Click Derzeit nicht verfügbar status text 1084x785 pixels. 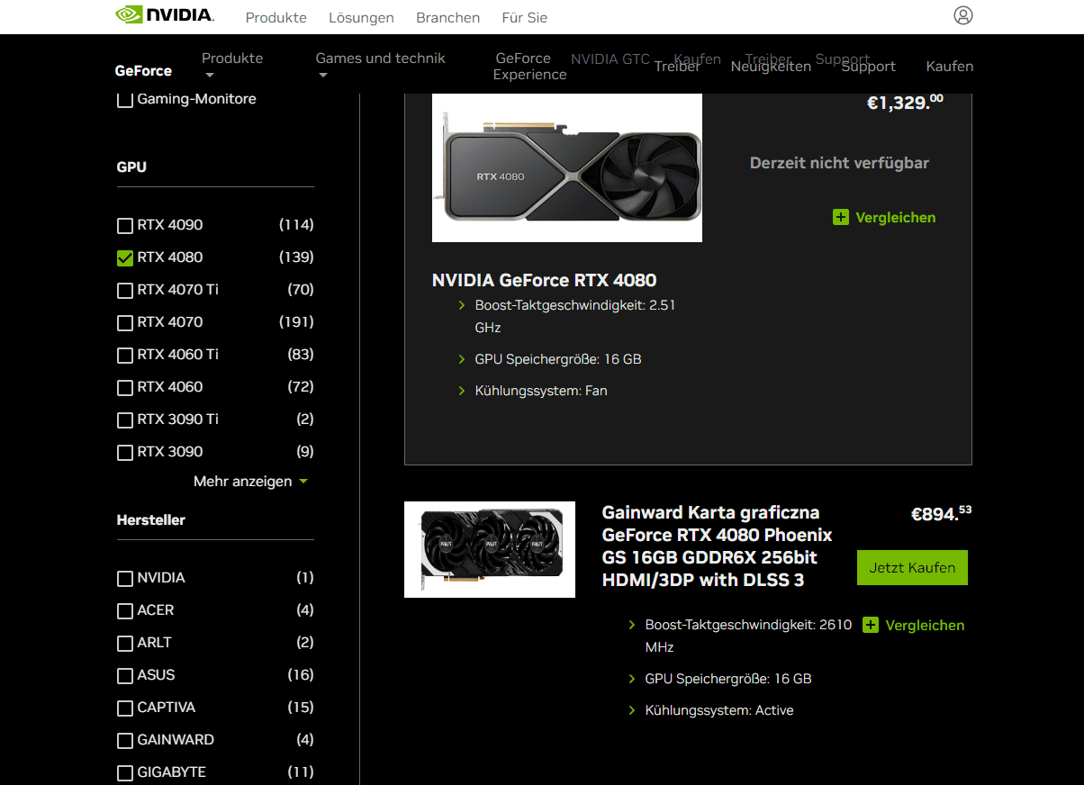[839, 163]
